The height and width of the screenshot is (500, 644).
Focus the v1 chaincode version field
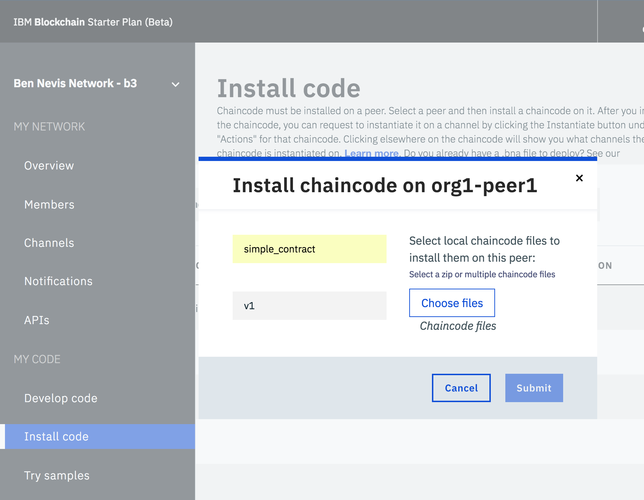pyautogui.click(x=309, y=306)
